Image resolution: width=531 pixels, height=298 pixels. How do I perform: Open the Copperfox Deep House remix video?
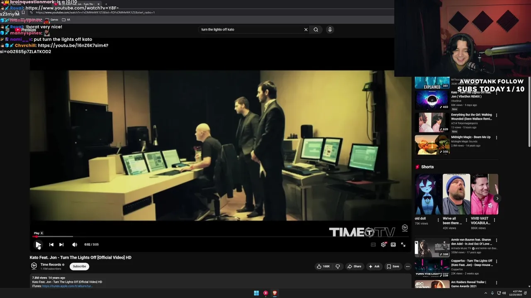click(432, 268)
